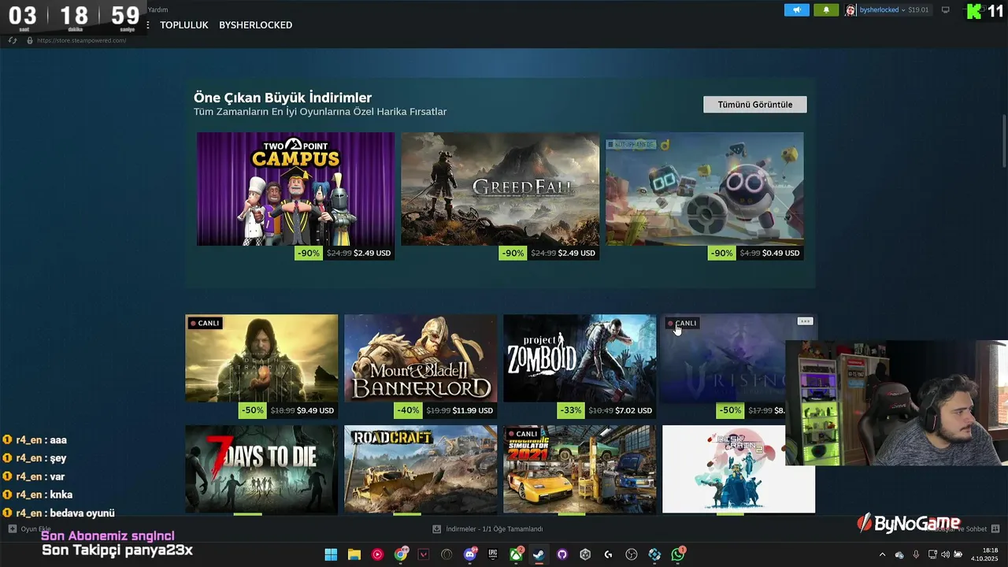Open the BYSHERLOCKED profile tab
1008x567 pixels.
tap(256, 25)
